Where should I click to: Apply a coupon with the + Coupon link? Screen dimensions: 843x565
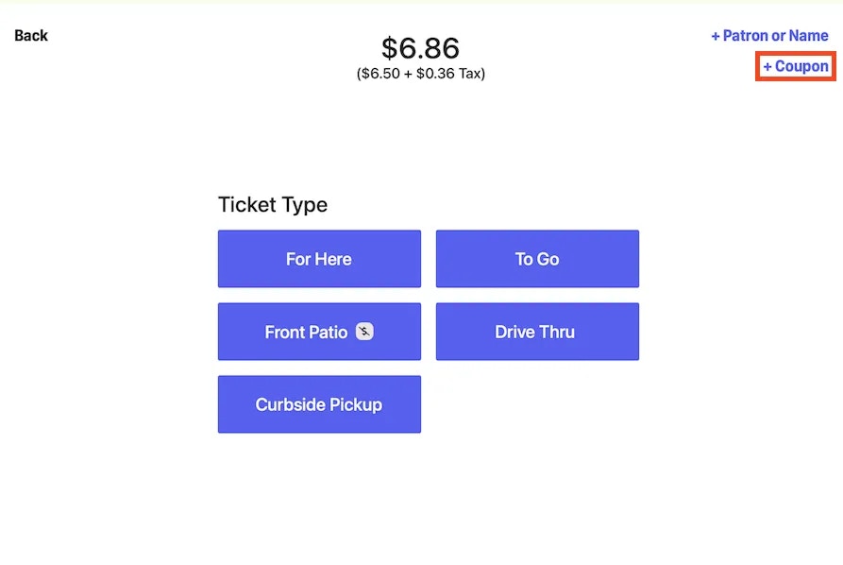tap(796, 66)
